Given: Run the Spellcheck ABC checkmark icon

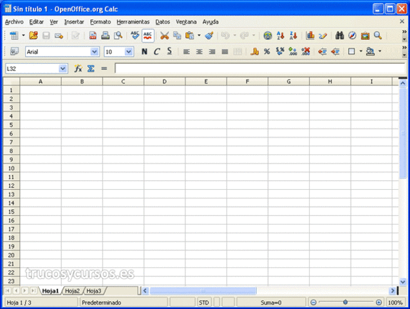Looking at the screenshot, I should coord(135,35).
